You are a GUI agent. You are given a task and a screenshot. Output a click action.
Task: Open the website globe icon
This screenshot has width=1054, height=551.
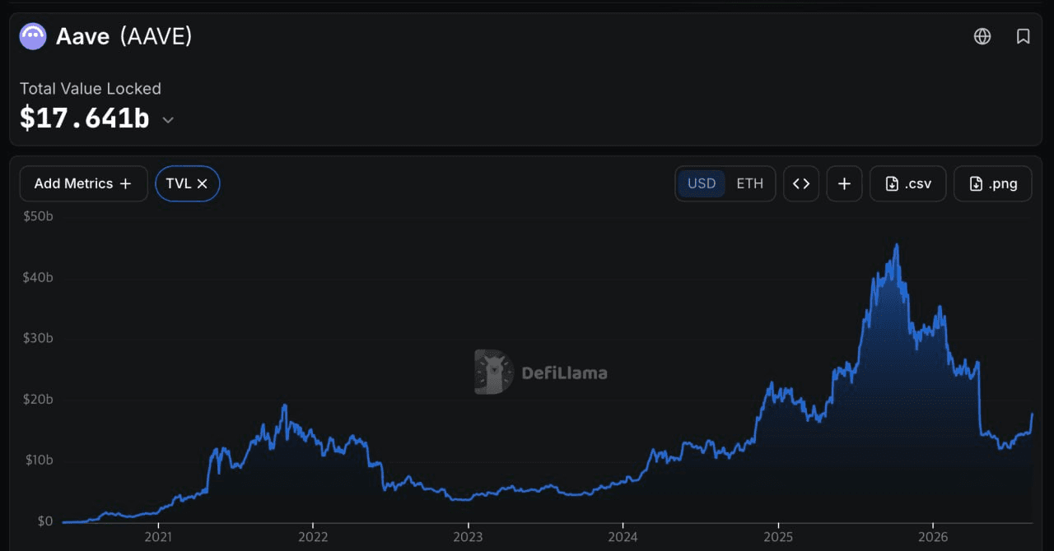tap(982, 36)
